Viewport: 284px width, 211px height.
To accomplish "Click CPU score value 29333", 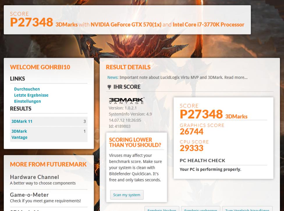I will coord(191,148).
